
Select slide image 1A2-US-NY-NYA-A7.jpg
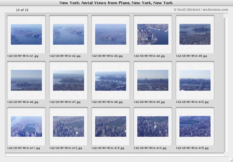click(x=69, y=80)
